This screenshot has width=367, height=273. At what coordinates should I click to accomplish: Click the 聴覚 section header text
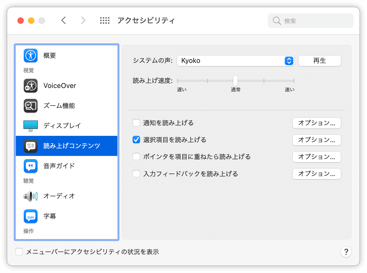29,181
